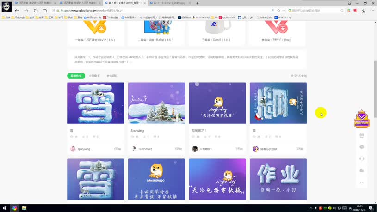Open second-row snow 雪 character thumbnail
Screen dimensions: 377x212
tap(95, 179)
